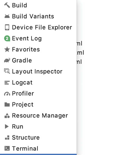Click the Build Variants android icon
136x155 pixels.
coord(7,16)
